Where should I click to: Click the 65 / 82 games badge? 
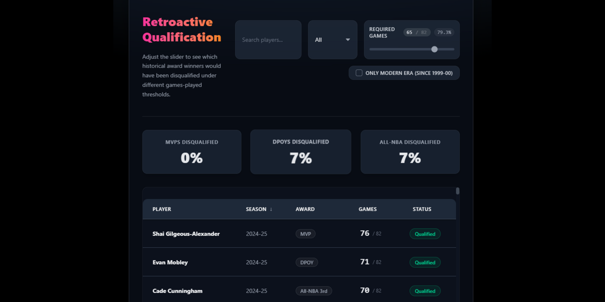[417, 33]
